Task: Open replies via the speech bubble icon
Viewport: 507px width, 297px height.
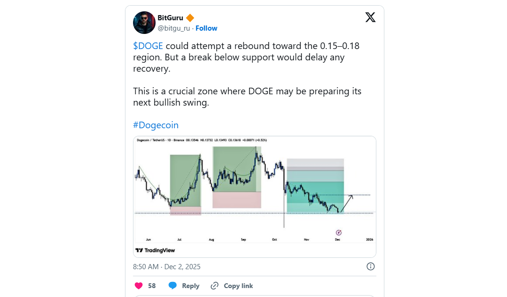Action: point(171,286)
